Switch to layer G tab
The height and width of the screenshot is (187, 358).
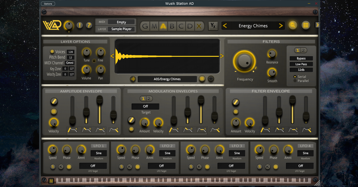click(x=145, y=26)
